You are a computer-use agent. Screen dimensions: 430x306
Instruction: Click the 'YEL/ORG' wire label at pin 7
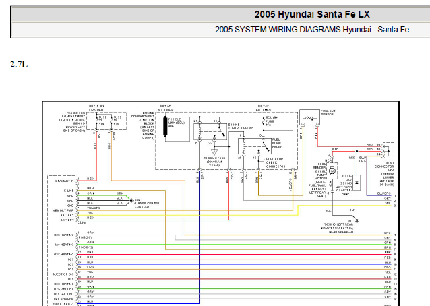pyautogui.click(x=94, y=208)
